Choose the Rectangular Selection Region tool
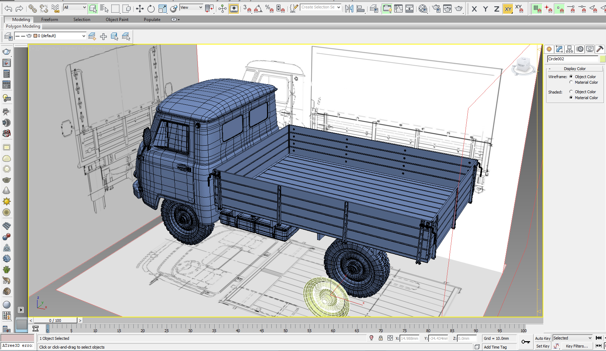The image size is (606, 351). [115, 8]
